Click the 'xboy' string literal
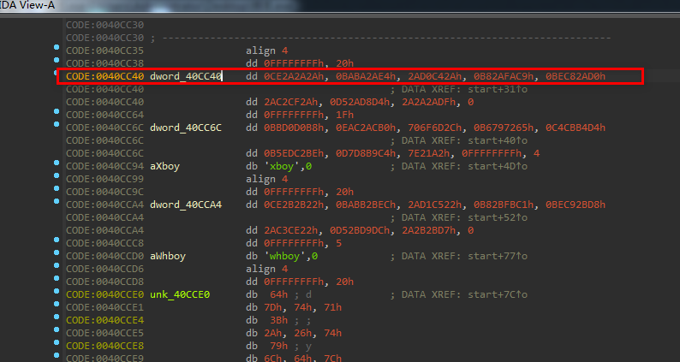This screenshot has height=362, width=680. pos(282,165)
